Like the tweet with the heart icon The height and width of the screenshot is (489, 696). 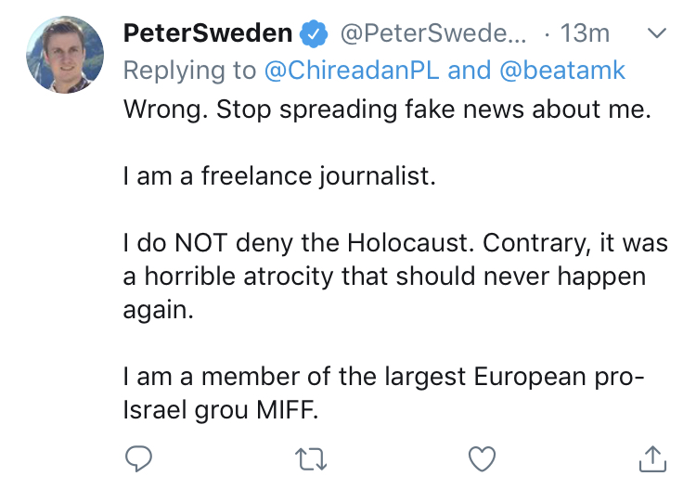(x=481, y=457)
